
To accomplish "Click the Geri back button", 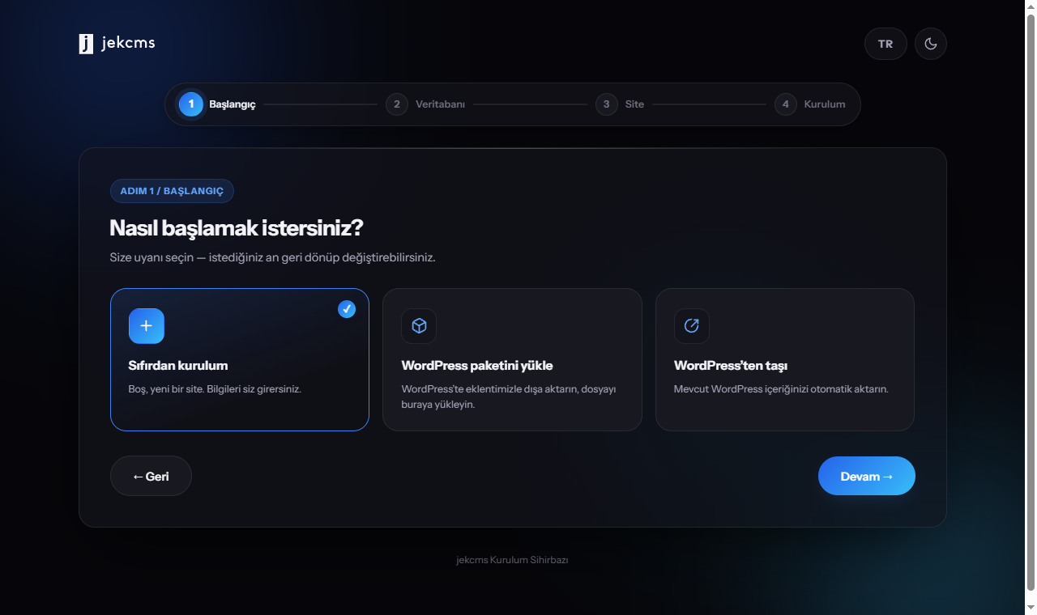I will point(151,476).
